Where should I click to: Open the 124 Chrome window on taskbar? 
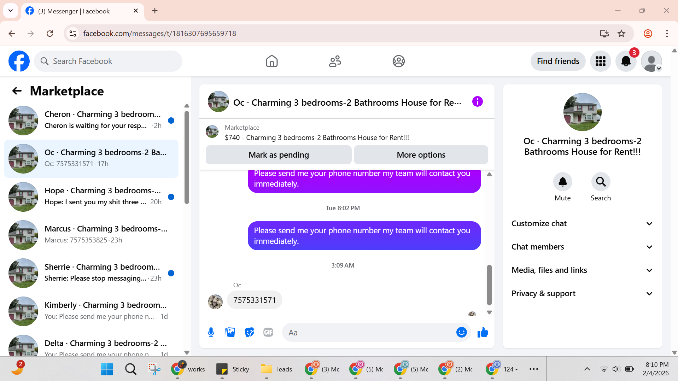502,369
